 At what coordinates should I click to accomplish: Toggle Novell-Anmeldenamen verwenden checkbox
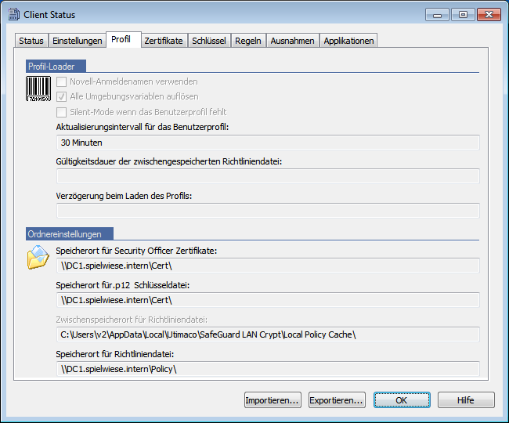click(62, 81)
